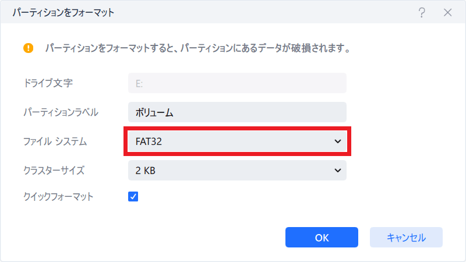The height and width of the screenshot is (262, 466).
Task: Click the orange warning exclamation icon
Action: 29,48
